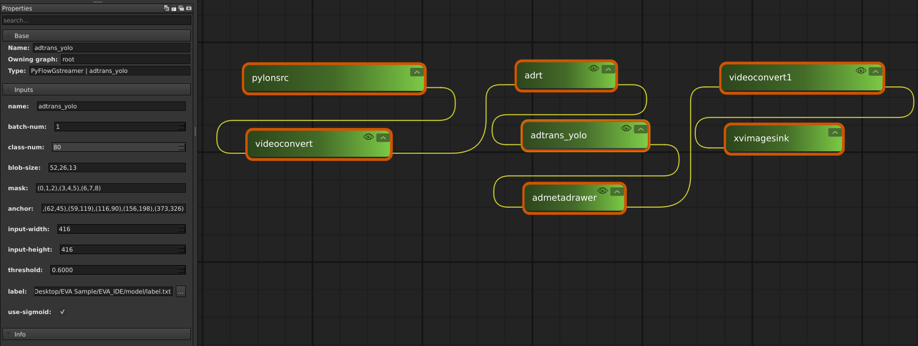The image size is (918, 346).
Task: Toggle eye visibility icon on videoconvert node
Action: pyautogui.click(x=369, y=137)
